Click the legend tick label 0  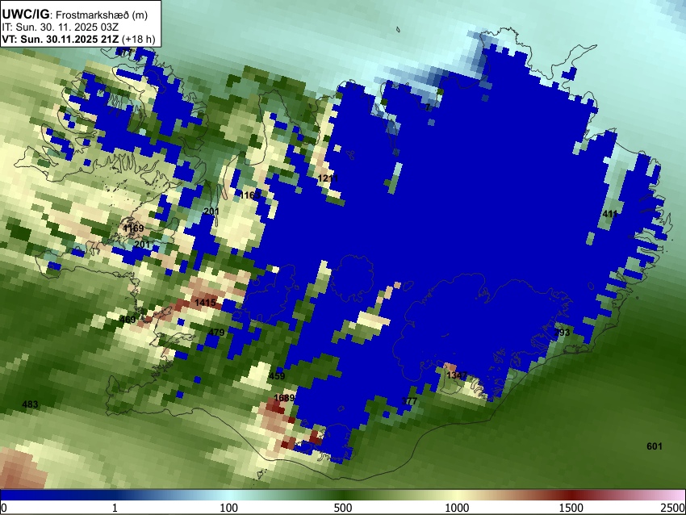(4, 508)
